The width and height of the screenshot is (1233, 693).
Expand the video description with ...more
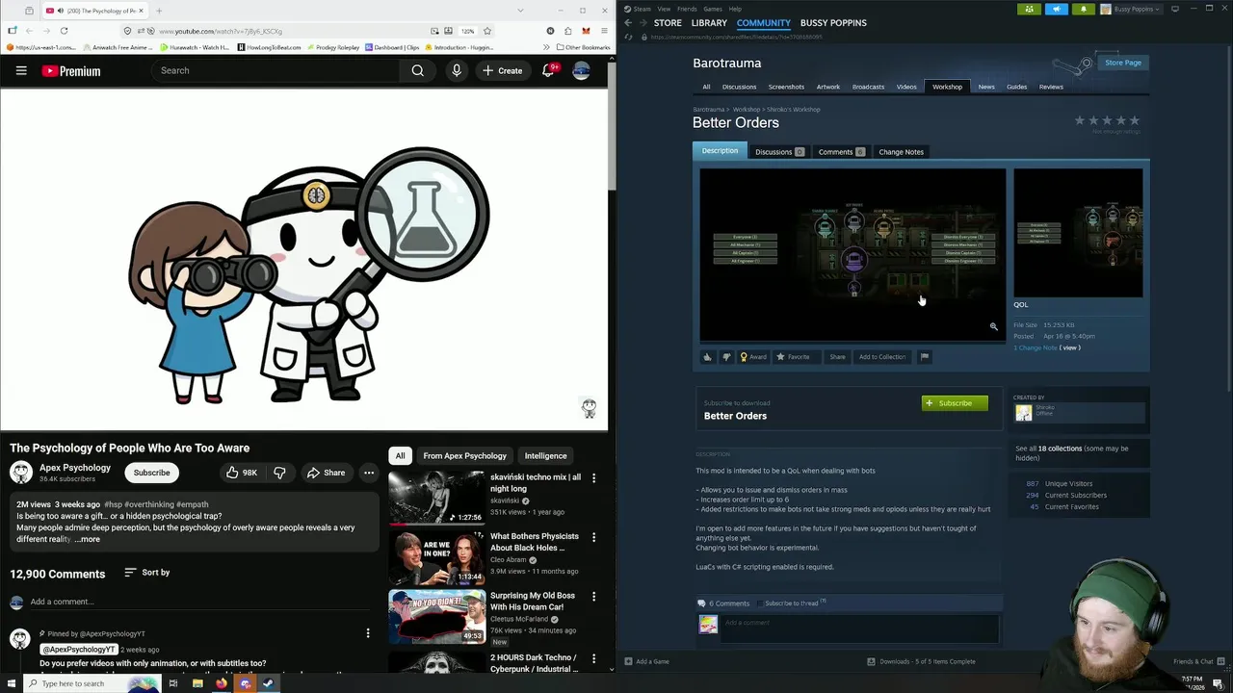click(x=88, y=539)
